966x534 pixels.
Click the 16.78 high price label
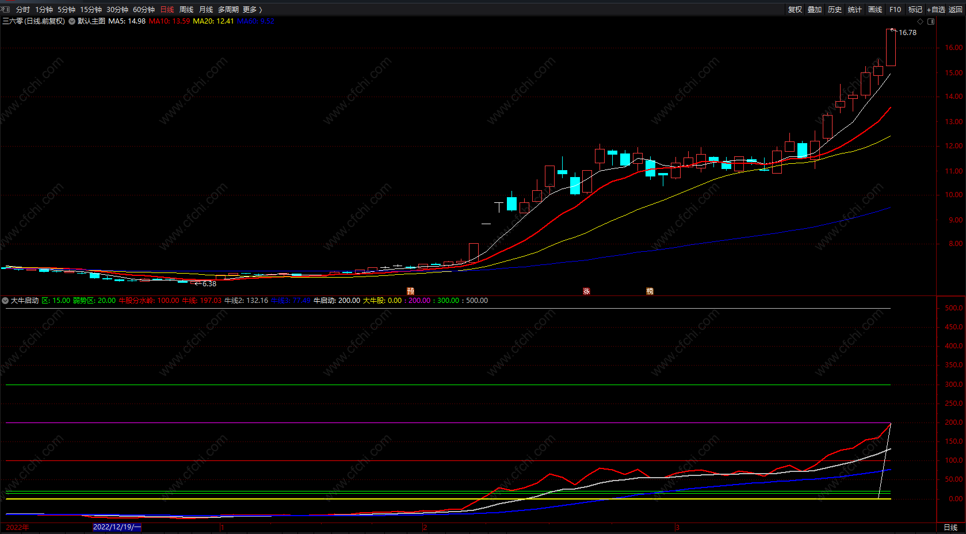coord(907,33)
